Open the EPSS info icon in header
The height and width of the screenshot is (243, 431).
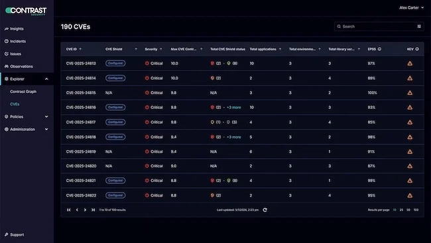point(379,49)
